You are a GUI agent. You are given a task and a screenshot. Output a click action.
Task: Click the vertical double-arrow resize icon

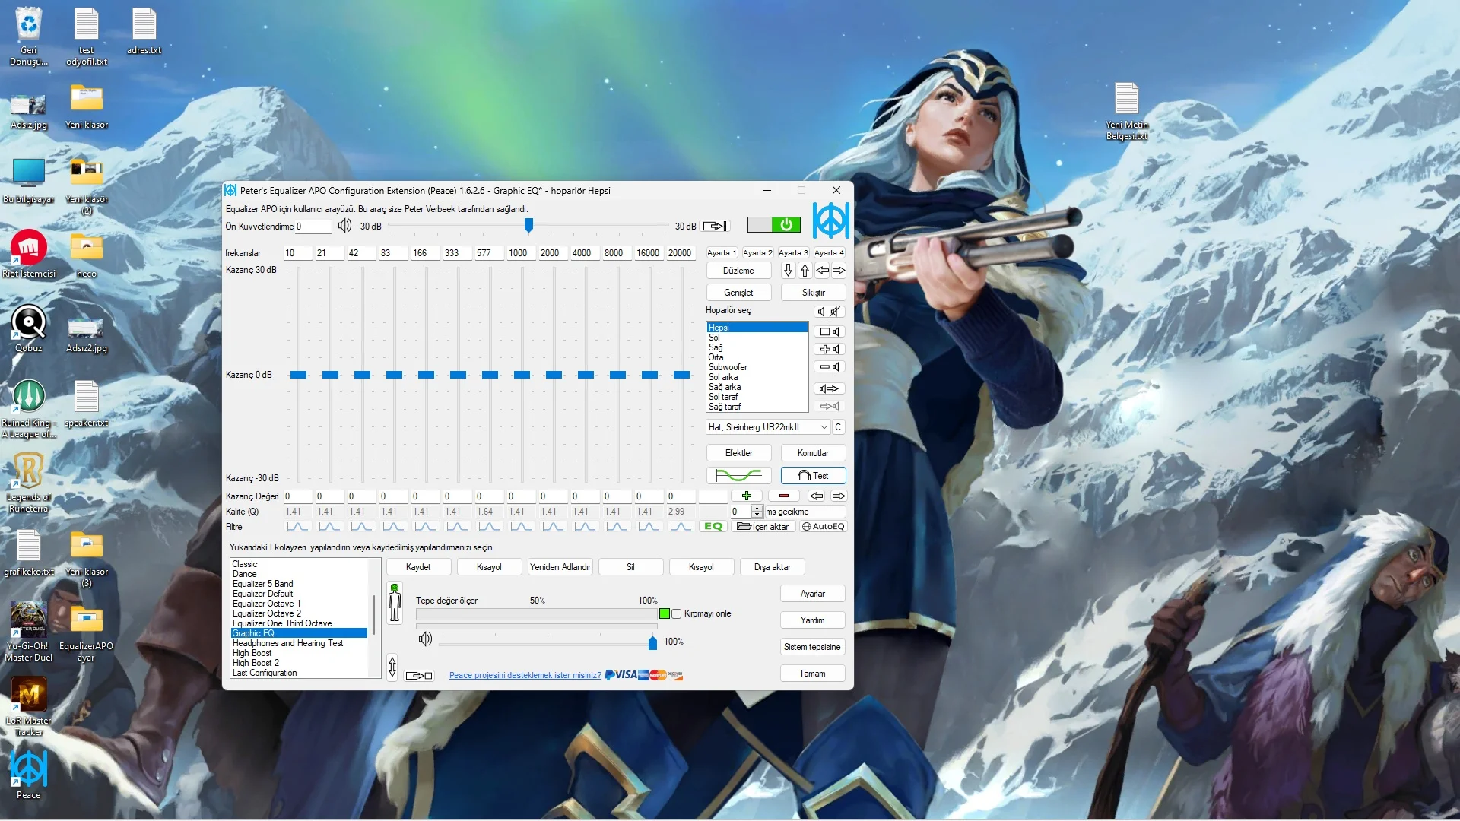pyautogui.click(x=392, y=668)
